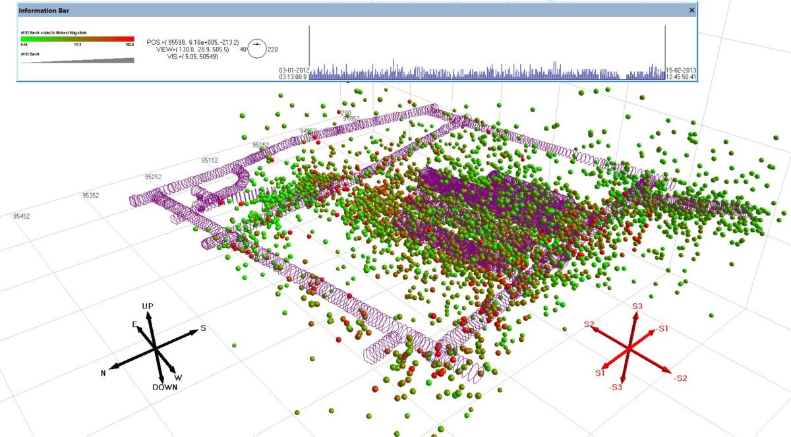Click the end date 15-02-2013 label
The image size is (791, 437).
coord(682,70)
